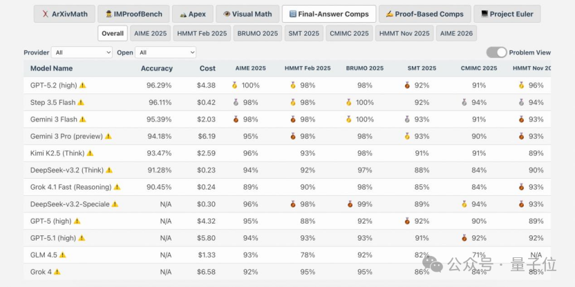Click the warning icon next to GLM 4.5
The width and height of the screenshot is (575, 287).
tap(63, 255)
